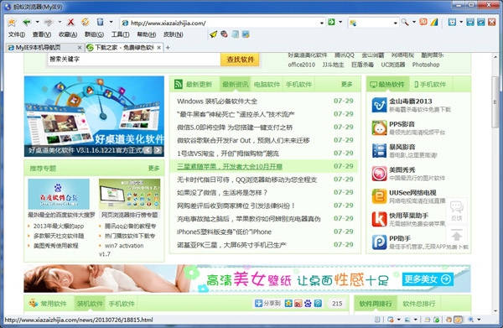This screenshot has width=503, height=328.
Task: Expand the search engine selector dropdown
Action: [x=395, y=23]
